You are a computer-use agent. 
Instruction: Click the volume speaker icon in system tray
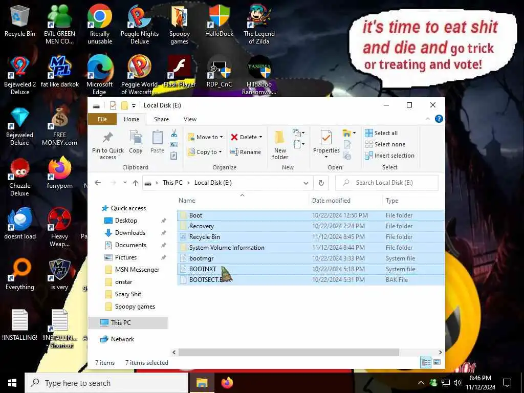click(x=457, y=383)
